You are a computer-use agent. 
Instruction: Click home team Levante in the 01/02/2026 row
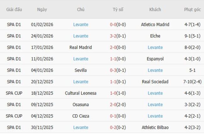click(x=81, y=24)
